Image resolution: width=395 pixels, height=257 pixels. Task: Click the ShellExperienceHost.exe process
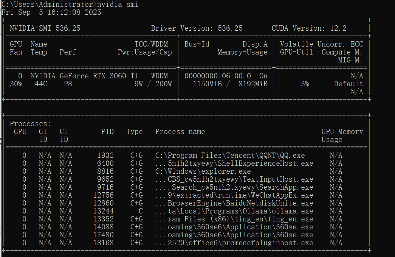point(234,164)
